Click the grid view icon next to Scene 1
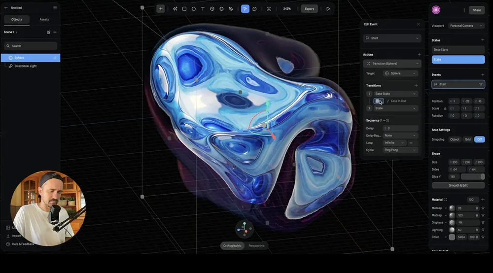 [49, 32]
